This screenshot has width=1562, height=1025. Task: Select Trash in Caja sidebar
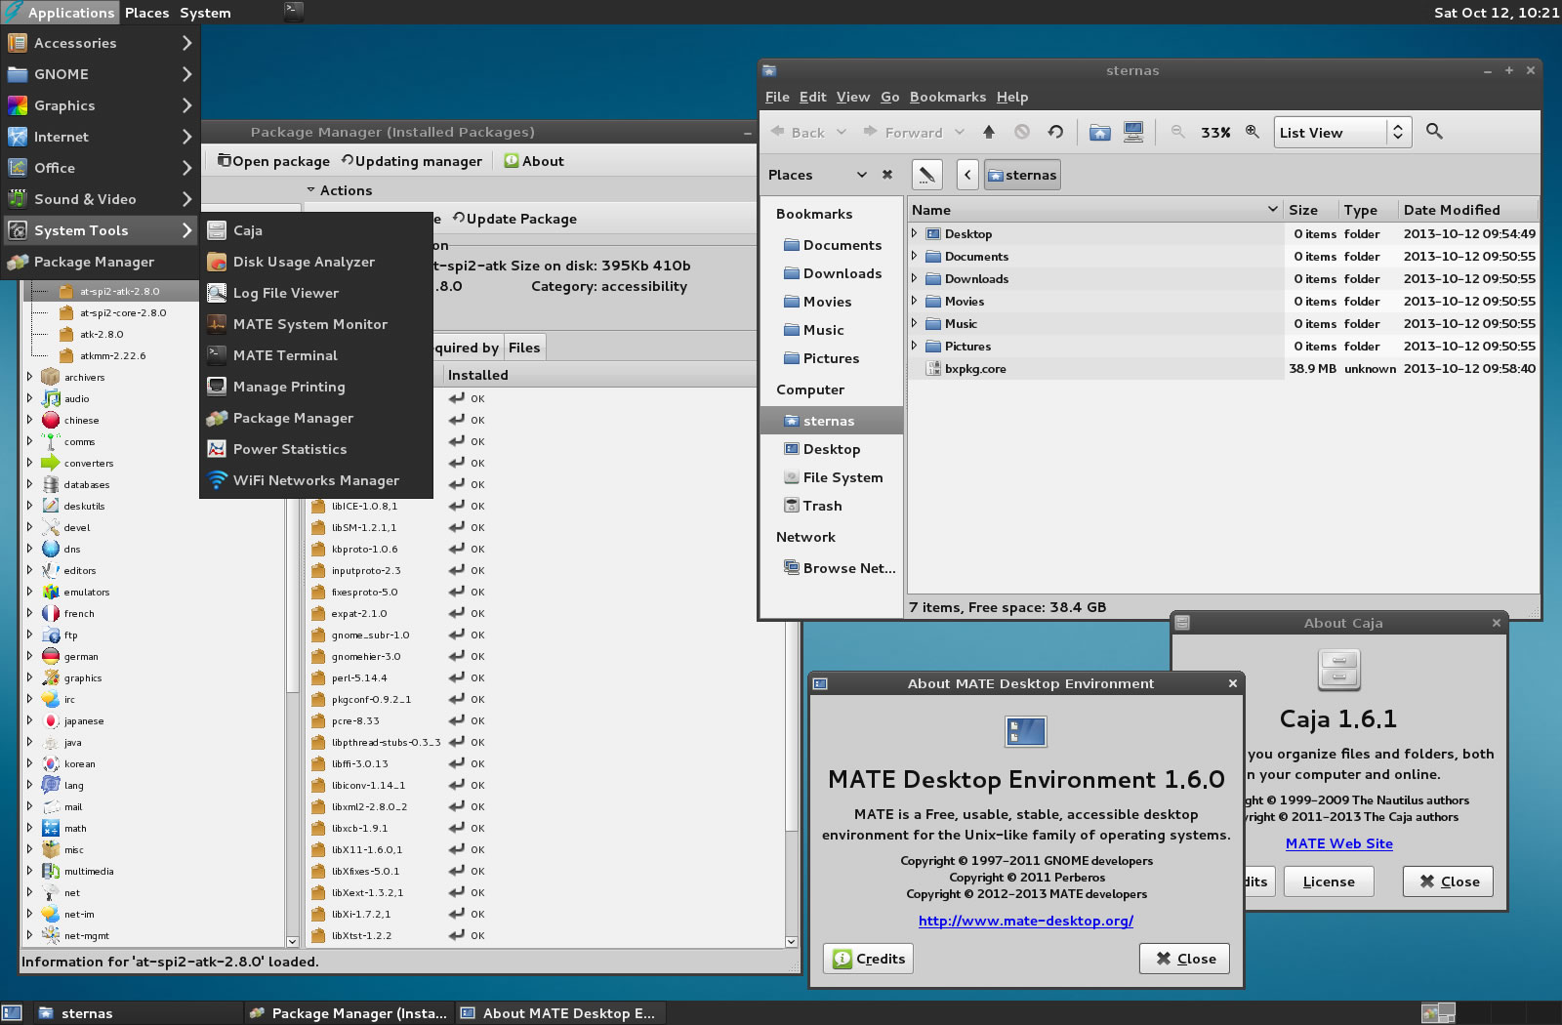[831, 506]
